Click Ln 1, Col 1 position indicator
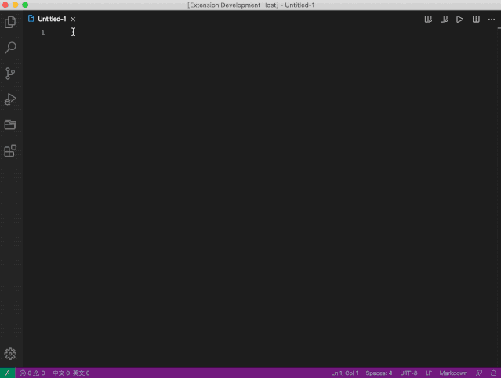The height and width of the screenshot is (378, 501). point(344,373)
